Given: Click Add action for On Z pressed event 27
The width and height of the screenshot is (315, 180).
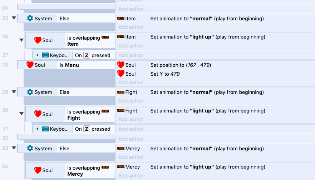Looking at the screenshot, I should pos(131,55).
